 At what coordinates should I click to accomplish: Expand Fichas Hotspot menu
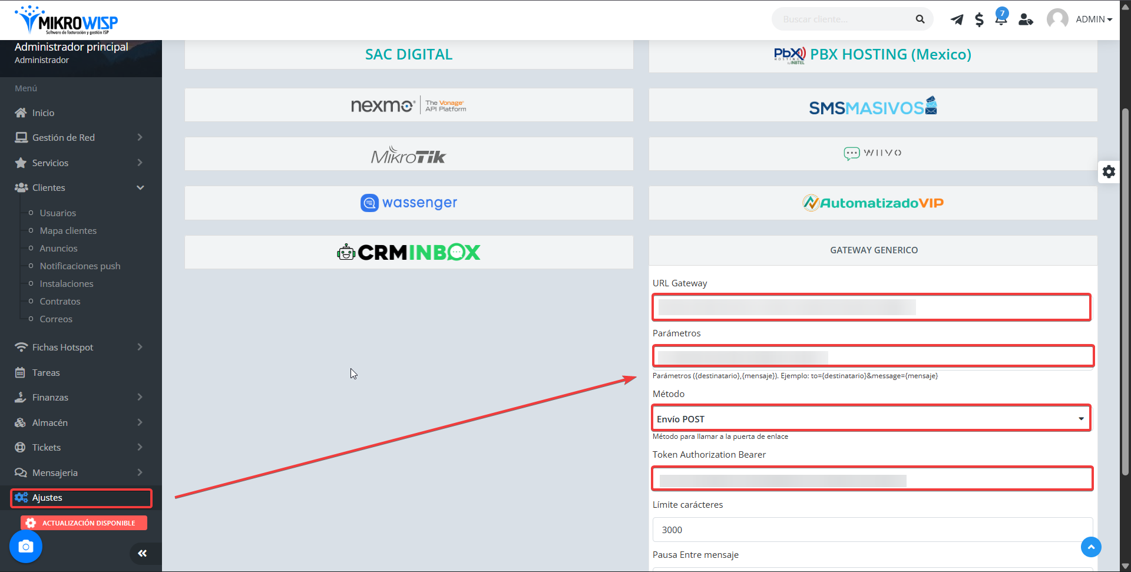pos(81,347)
